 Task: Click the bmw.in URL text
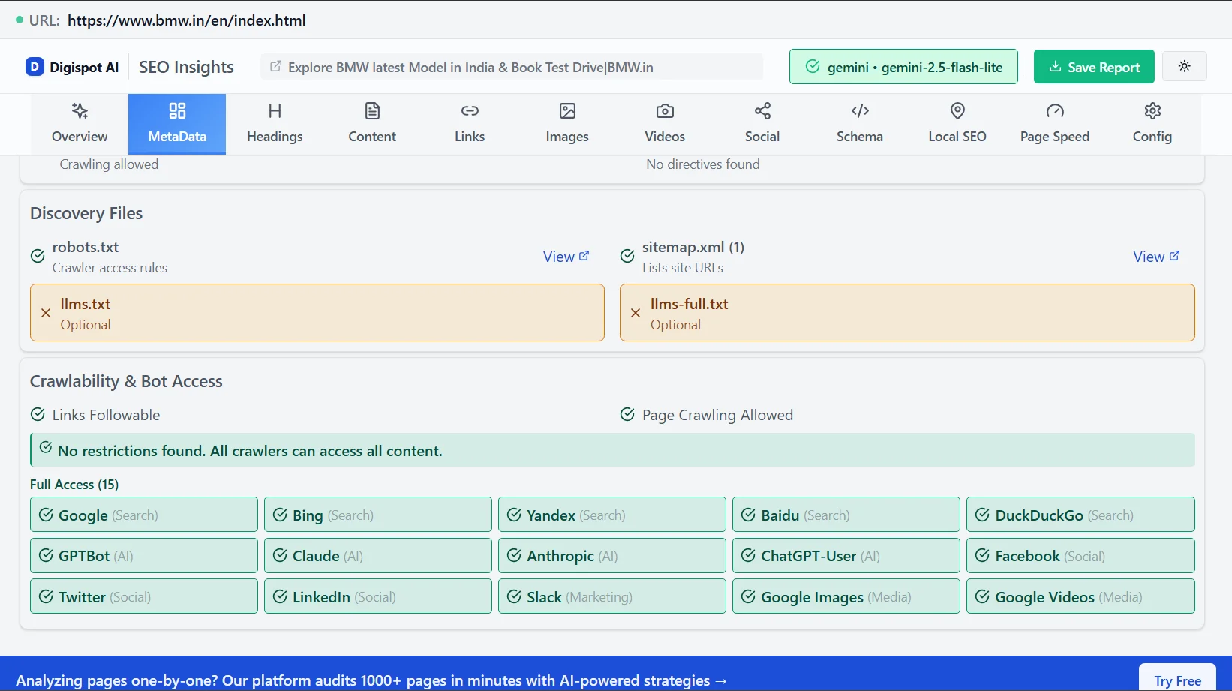click(x=187, y=20)
